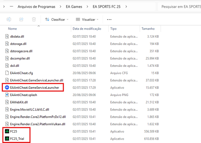Viewport: 201px width, 143px height.
Task: Click the dbdata.dll file name
Action: [17, 37]
